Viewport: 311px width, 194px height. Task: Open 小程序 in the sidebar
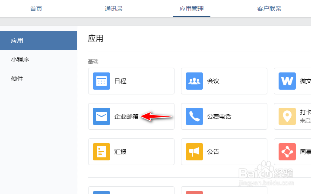click(20, 59)
